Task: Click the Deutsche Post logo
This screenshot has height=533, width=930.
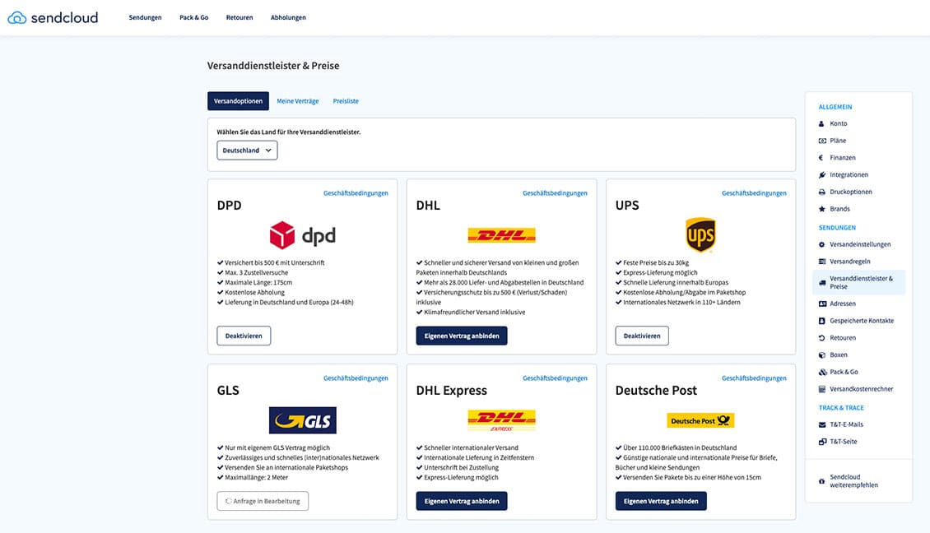Action: (700, 420)
